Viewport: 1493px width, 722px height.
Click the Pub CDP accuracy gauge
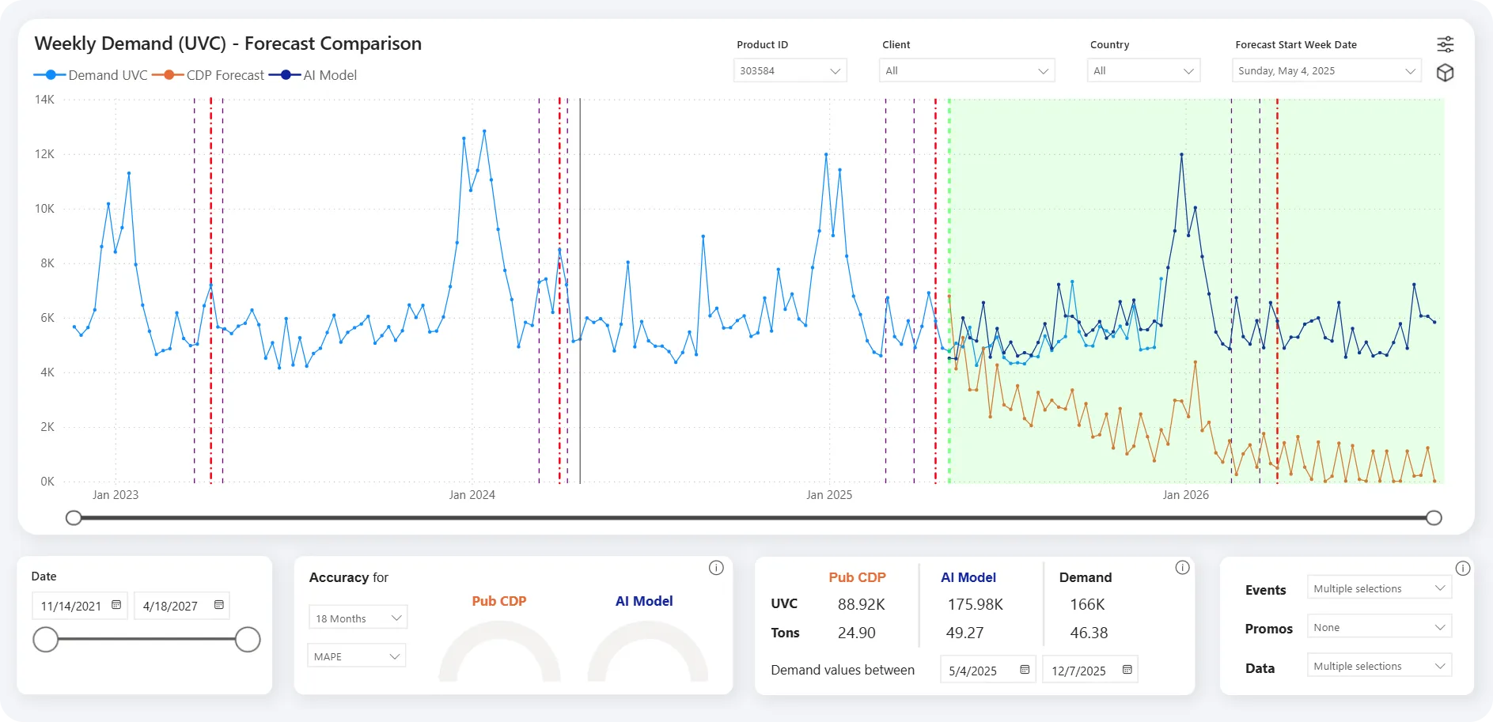click(499, 652)
